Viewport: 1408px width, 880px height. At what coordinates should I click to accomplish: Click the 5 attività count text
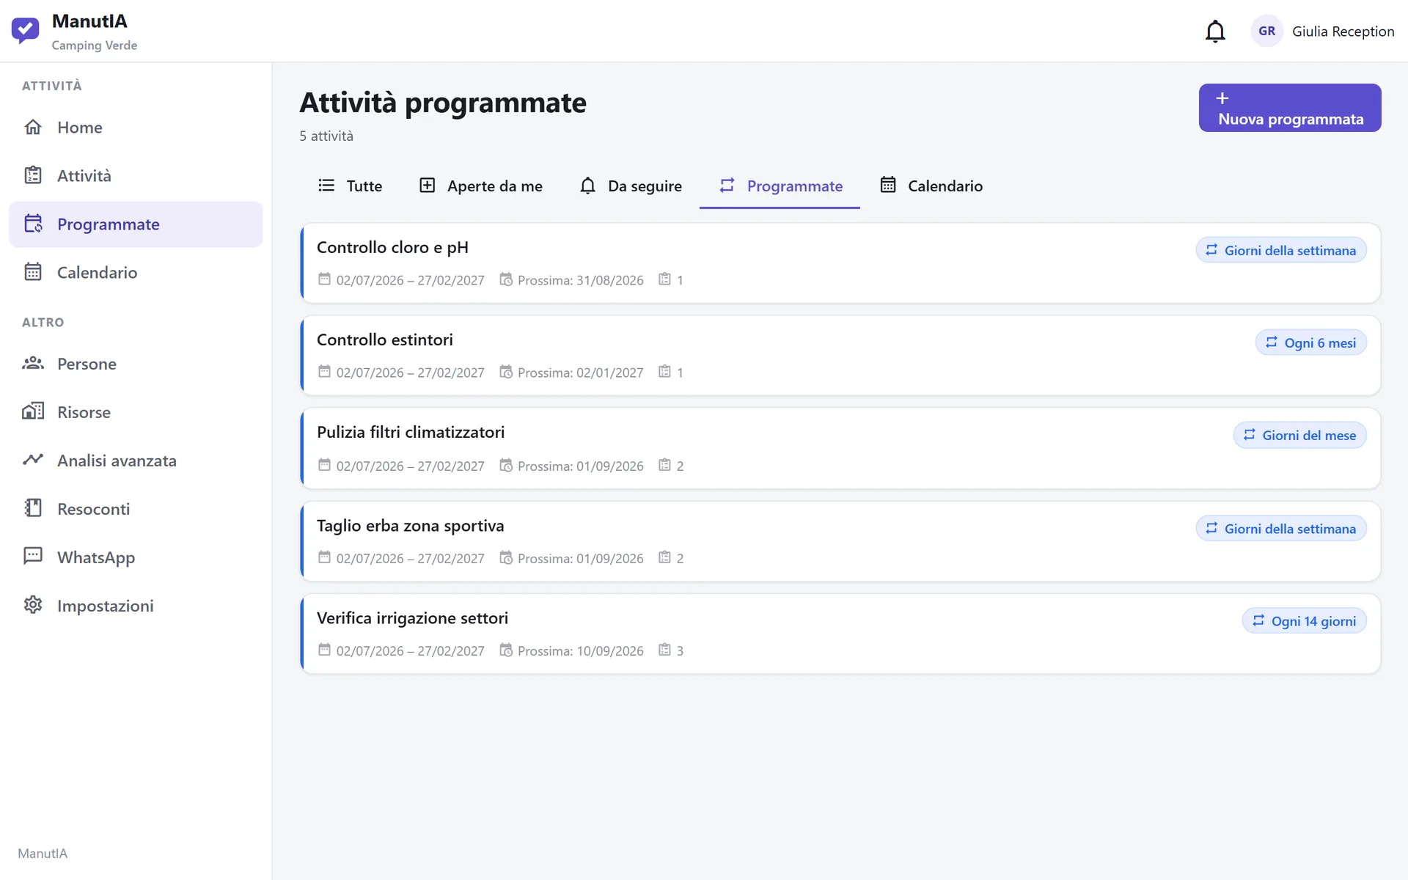[326, 136]
